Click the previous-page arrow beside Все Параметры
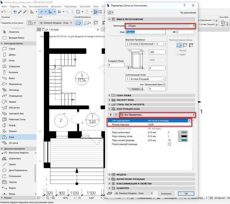 pyautogui.click(x=111, y=115)
